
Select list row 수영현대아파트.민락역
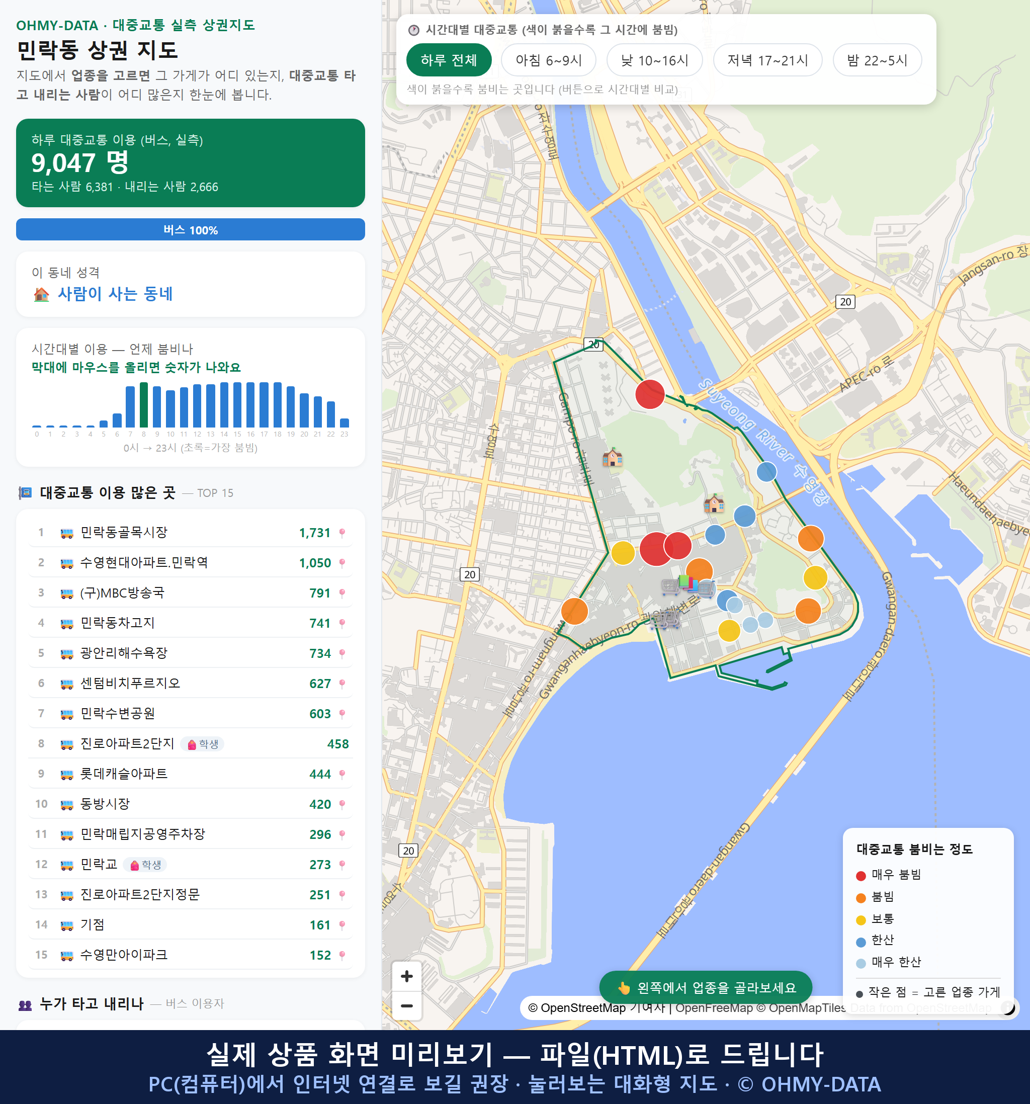click(191, 562)
